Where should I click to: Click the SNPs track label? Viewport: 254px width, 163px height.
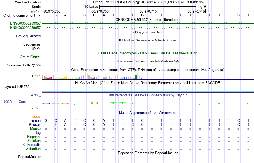pyautogui.click(x=36, y=48)
